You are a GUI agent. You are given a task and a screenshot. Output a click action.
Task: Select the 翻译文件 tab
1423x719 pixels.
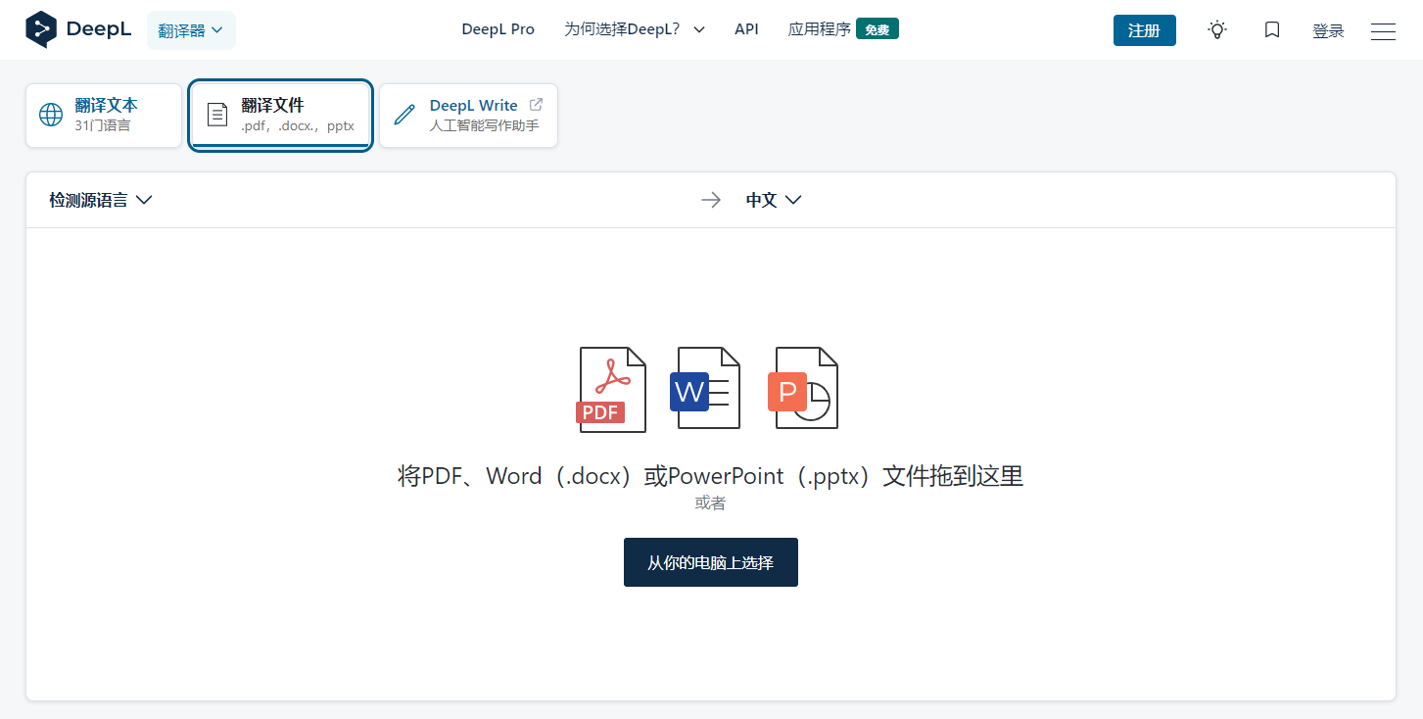(x=280, y=116)
